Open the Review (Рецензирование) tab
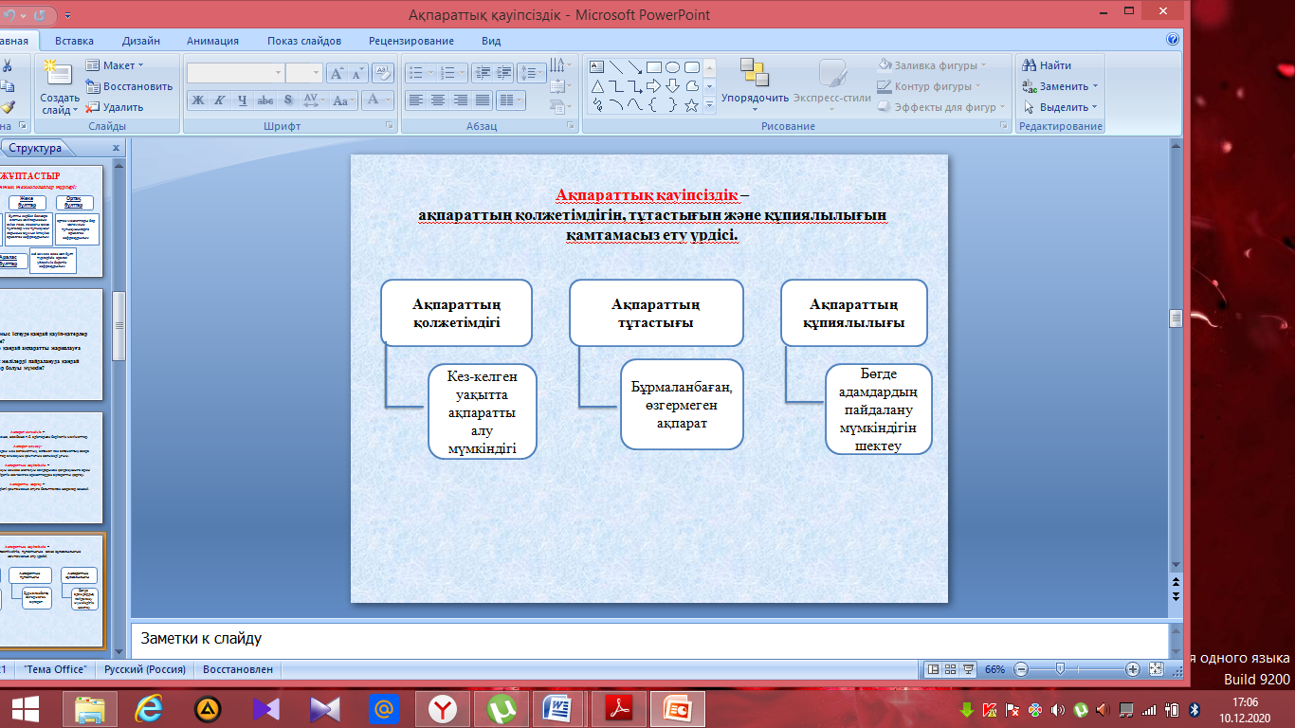Image resolution: width=1295 pixels, height=728 pixels. (411, 41)
